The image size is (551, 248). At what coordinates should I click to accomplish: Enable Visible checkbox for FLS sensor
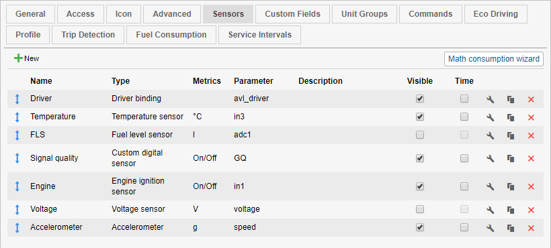419,135
